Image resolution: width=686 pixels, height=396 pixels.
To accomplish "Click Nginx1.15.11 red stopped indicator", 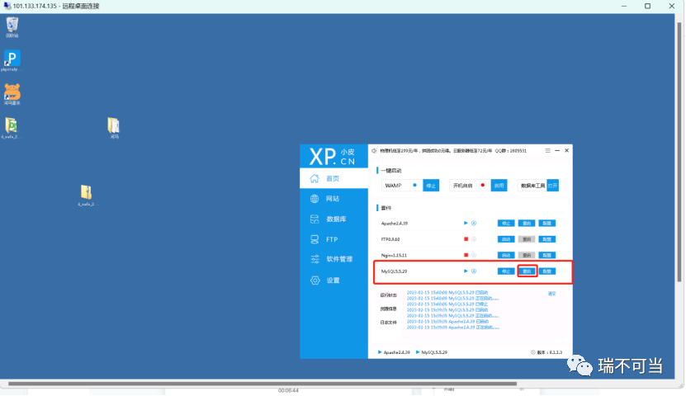I will point(466,255).
